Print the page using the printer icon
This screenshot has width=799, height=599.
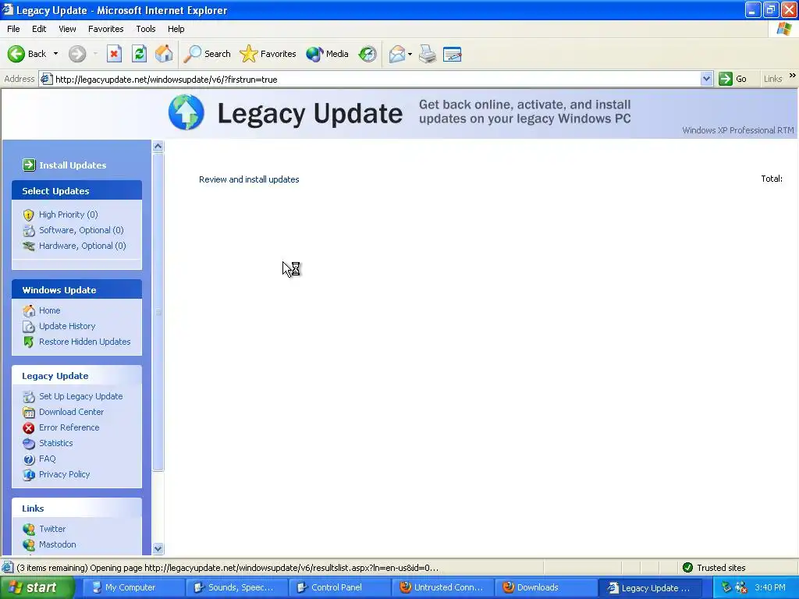(x=428, y=54)
